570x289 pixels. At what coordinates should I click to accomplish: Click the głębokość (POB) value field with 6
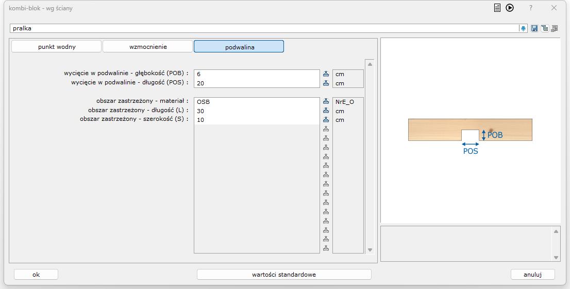(x=257, y=74)
